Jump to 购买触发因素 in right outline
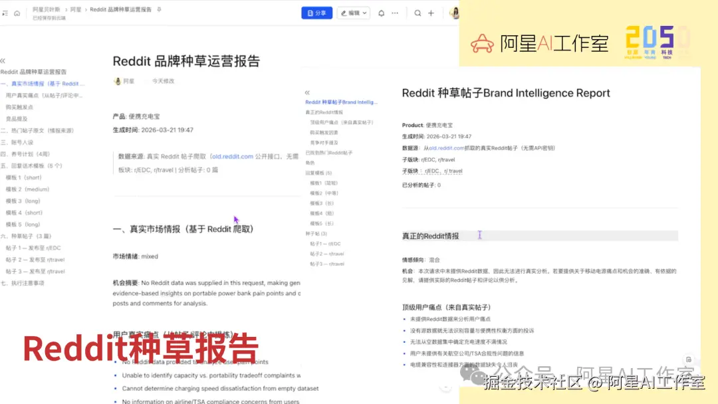The height and width of the screenshot is (404, 718). point(324,132)
